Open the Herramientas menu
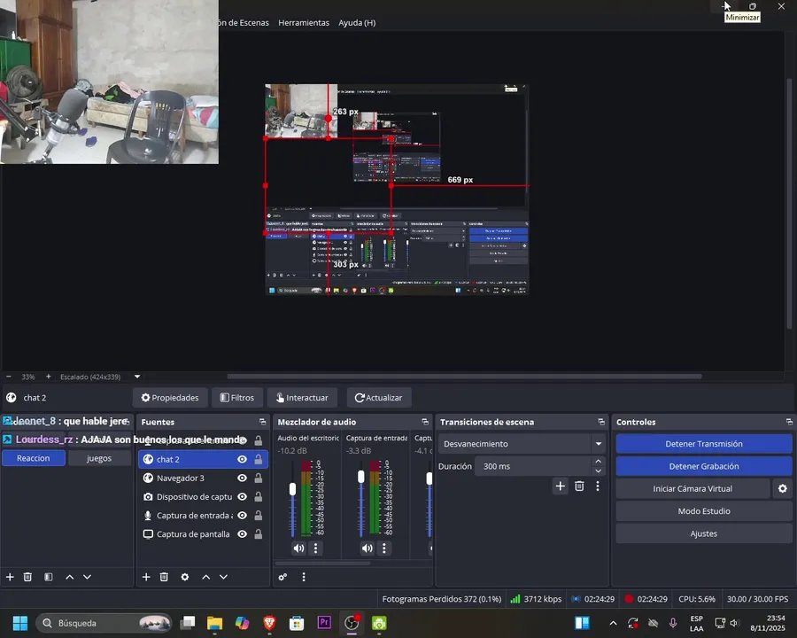This screenshot has width=797, height=638. pos(304,22)
